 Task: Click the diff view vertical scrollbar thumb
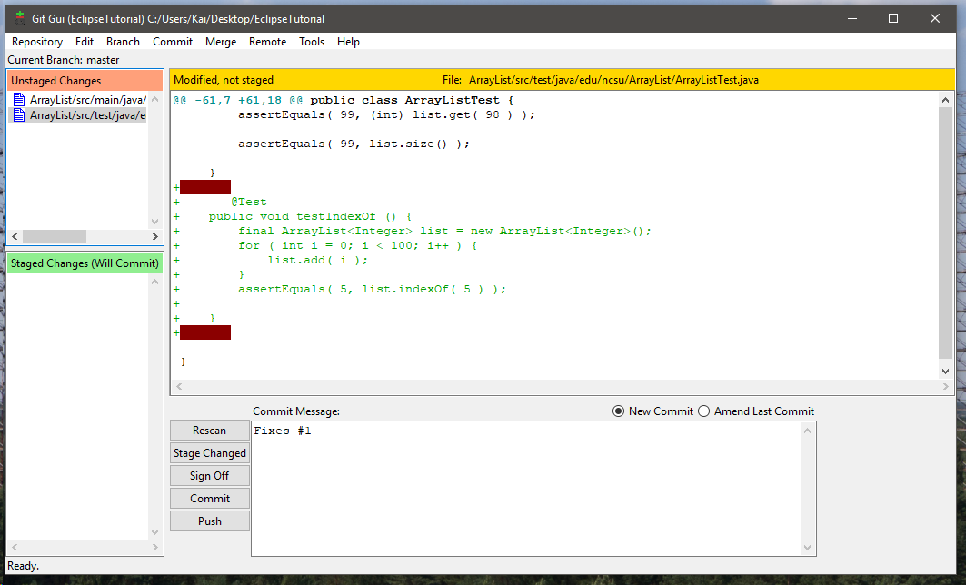(945, 233)
